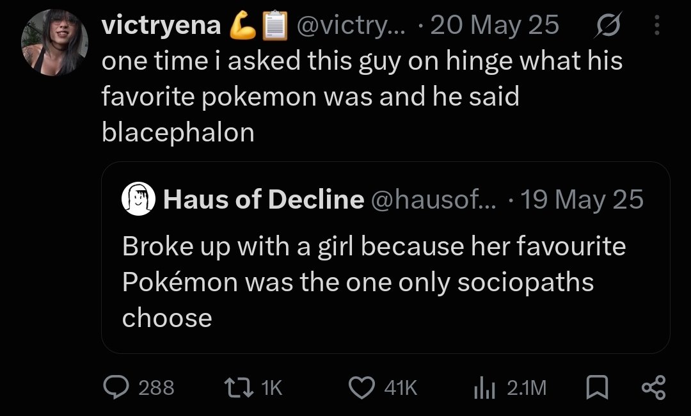Tap the @victry... handle
Image resolution: width=691 pixels, height=416 pixels.
[351, 26]
